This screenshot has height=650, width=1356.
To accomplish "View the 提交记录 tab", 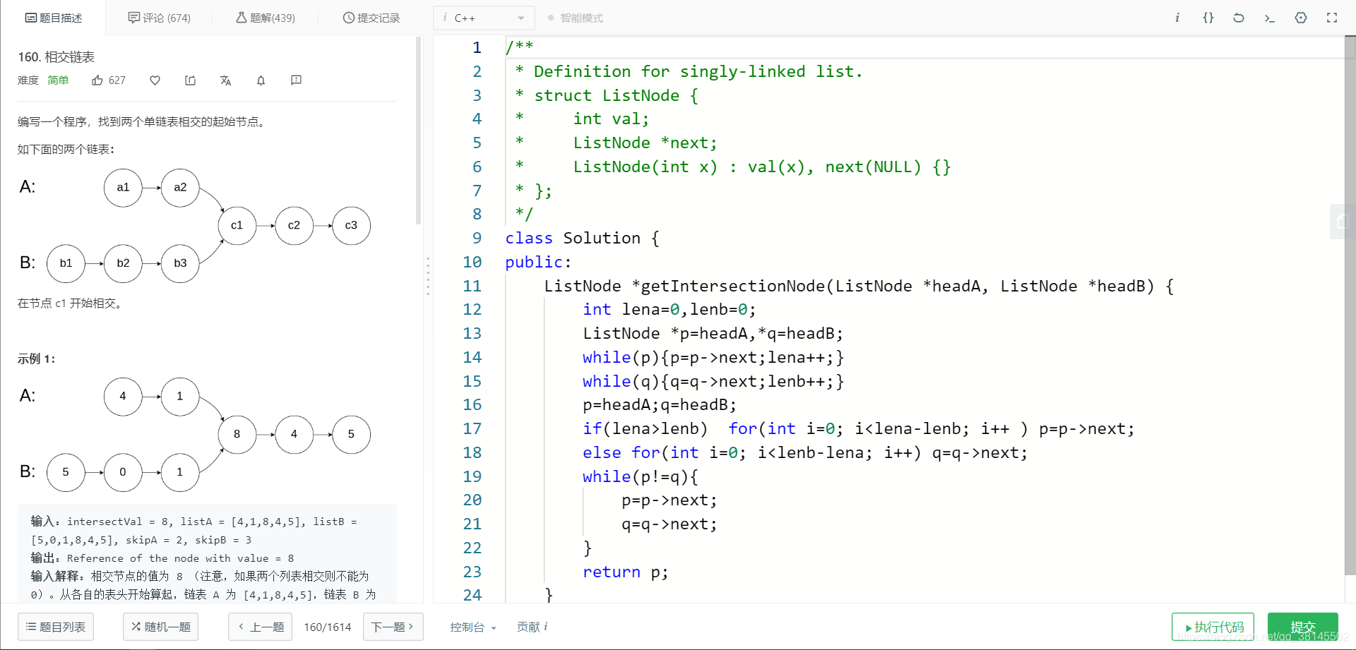I will [371, 18].
